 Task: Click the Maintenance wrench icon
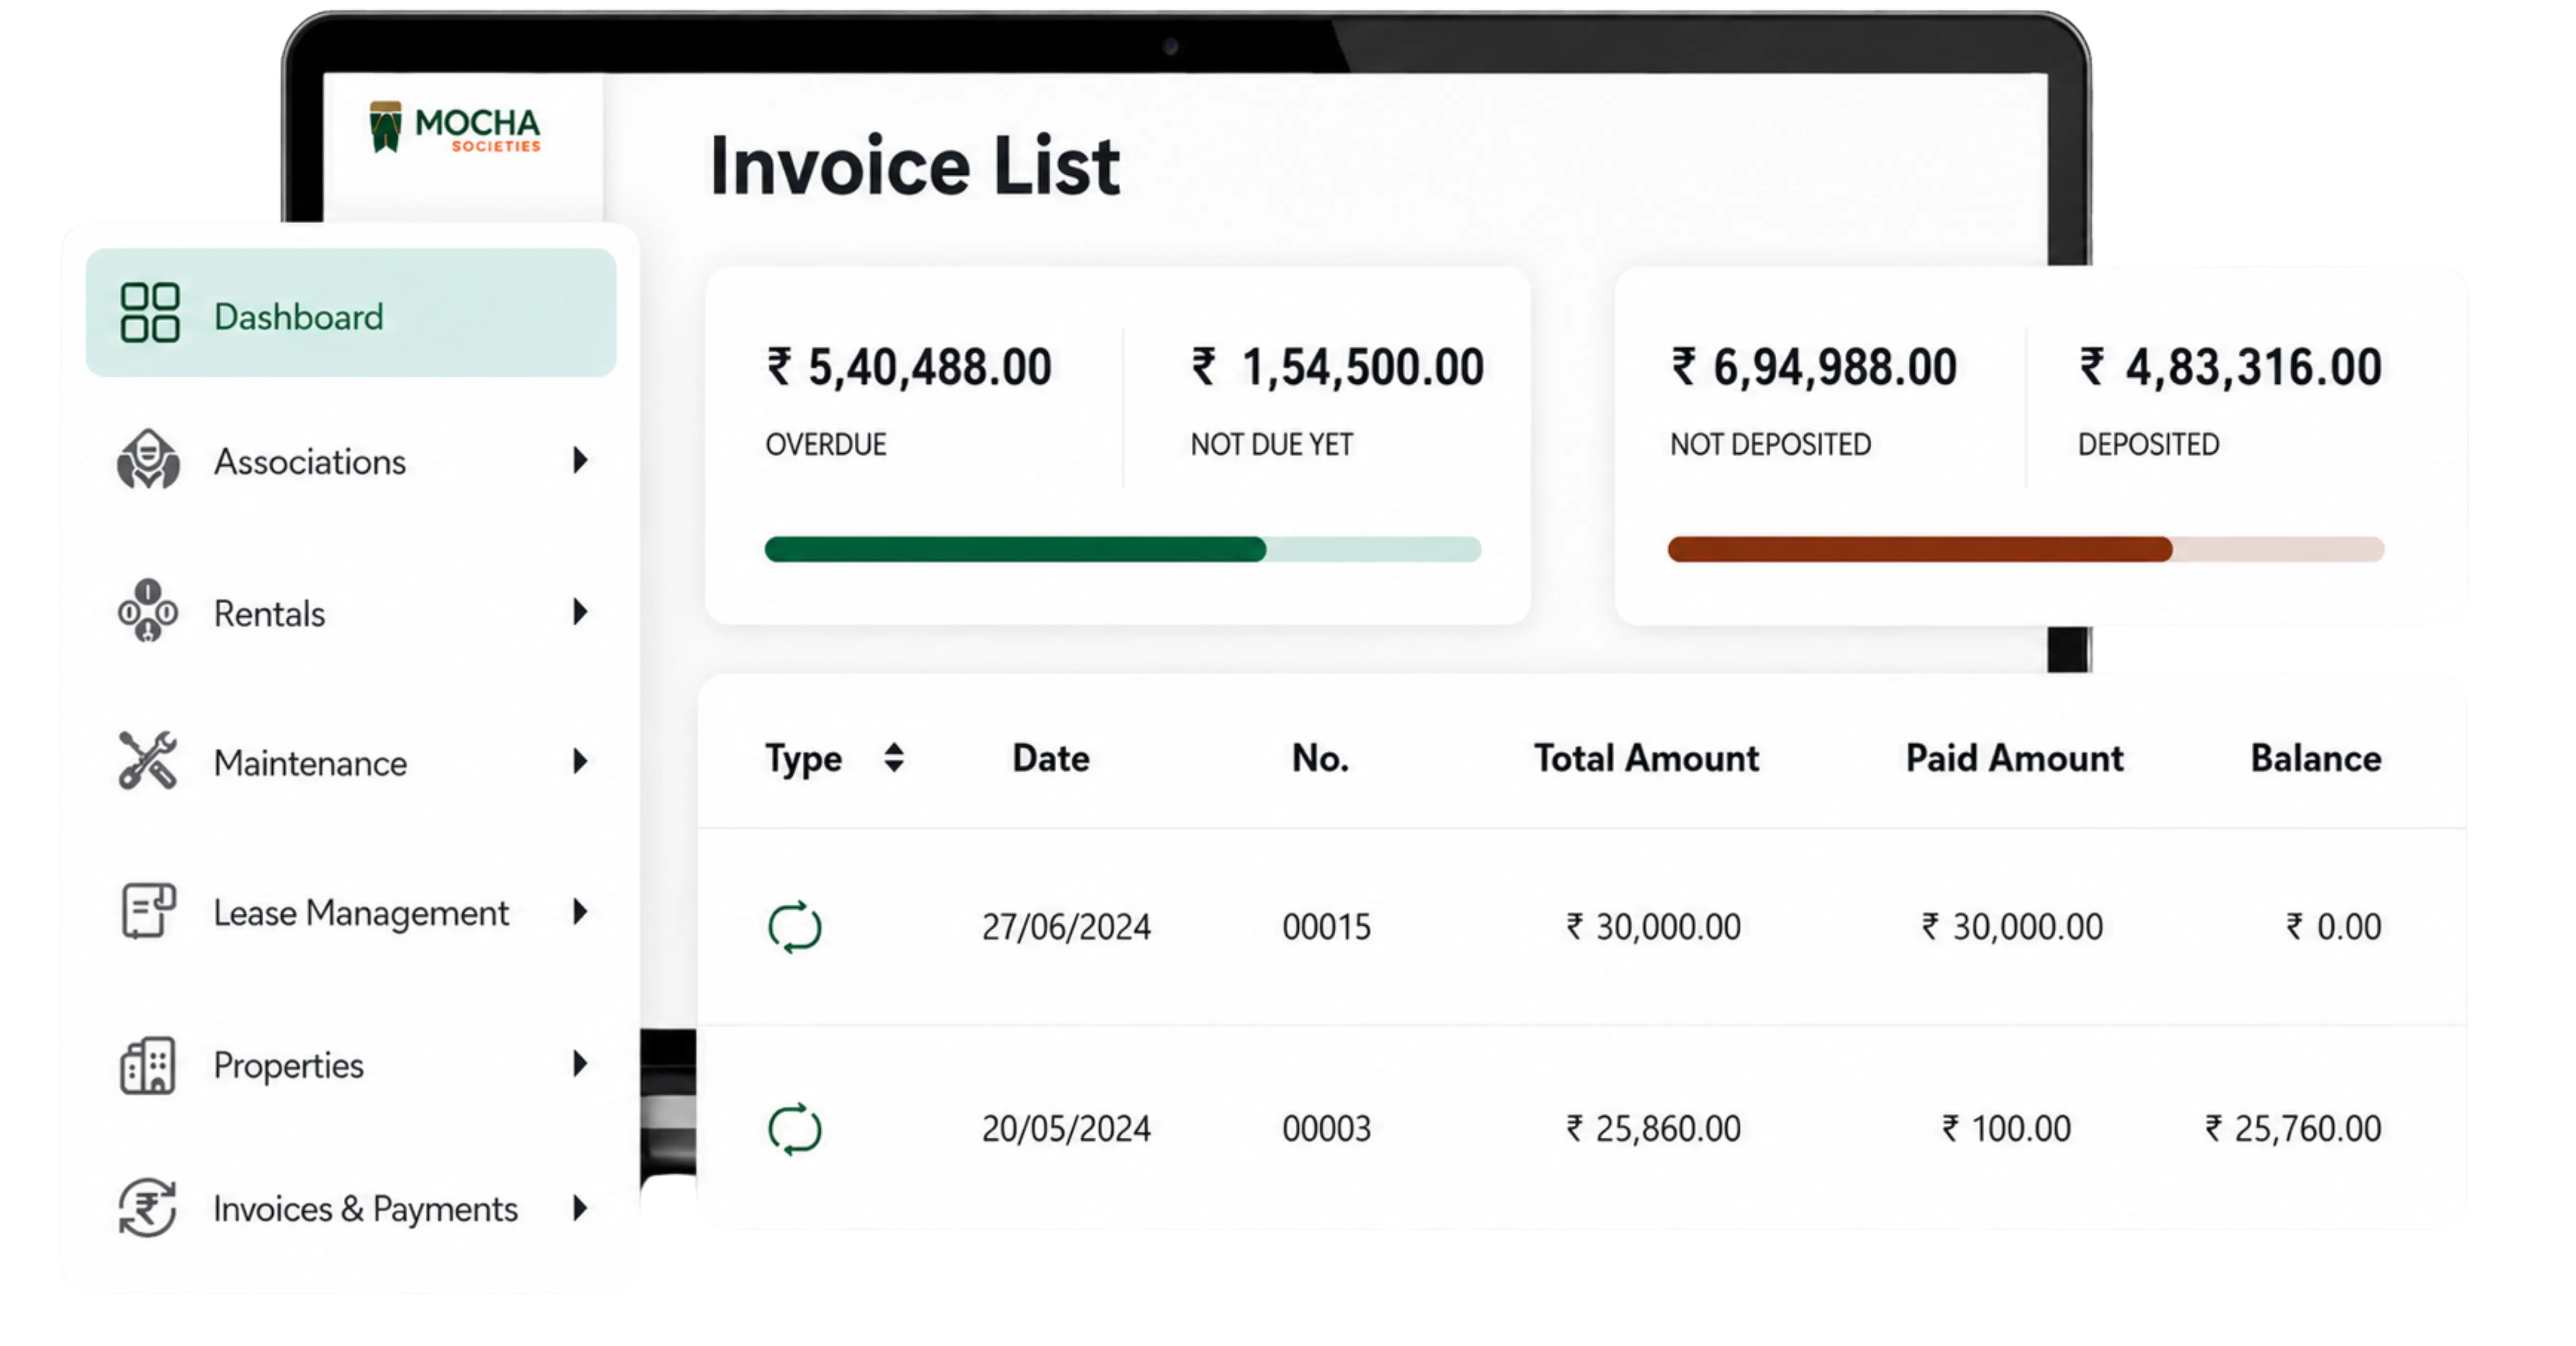pyautogui.click(x=148, y=760)
